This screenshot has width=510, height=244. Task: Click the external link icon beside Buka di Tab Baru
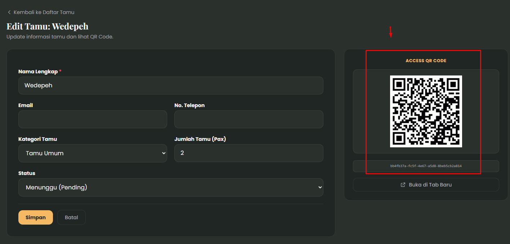[x=403, y=185]
